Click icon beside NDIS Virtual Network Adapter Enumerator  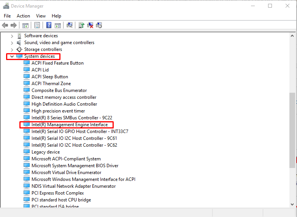[27, 186]
